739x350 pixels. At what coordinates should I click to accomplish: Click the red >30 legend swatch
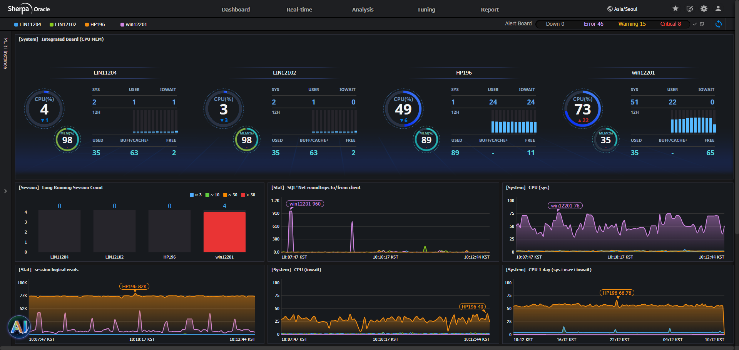[243, 195]
